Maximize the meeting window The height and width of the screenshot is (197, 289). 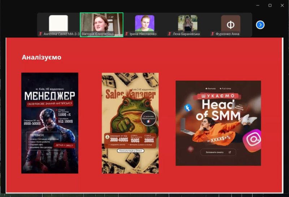click(x=270, y=5)
